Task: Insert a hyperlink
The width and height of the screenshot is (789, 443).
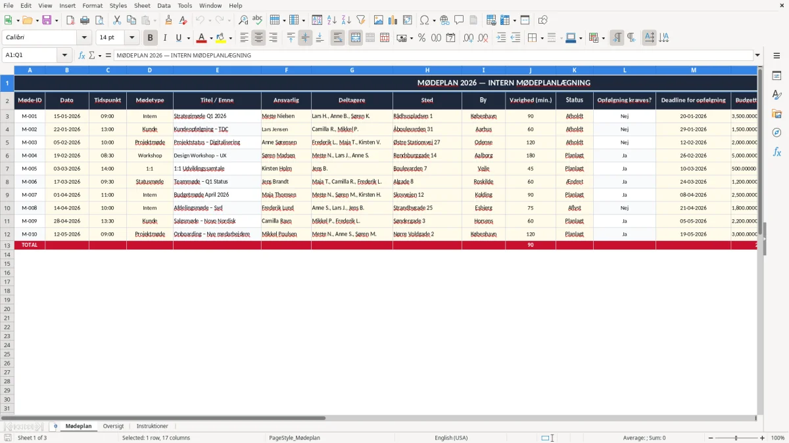Action: click(x=444, y=20)
